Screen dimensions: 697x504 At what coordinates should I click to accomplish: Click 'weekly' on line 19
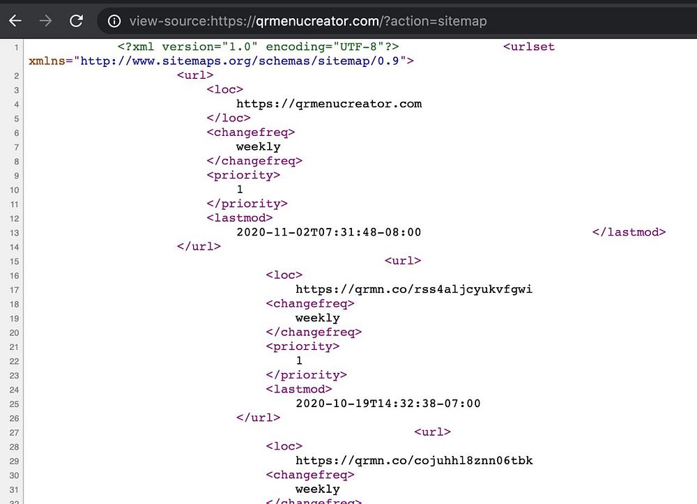(x=317, y=318)
